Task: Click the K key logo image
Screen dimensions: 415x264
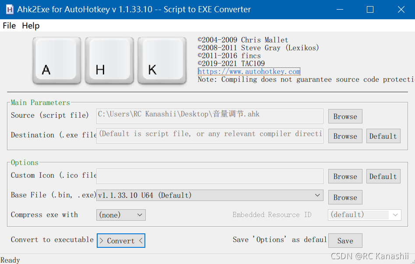Action: click(x=162, y=60)
